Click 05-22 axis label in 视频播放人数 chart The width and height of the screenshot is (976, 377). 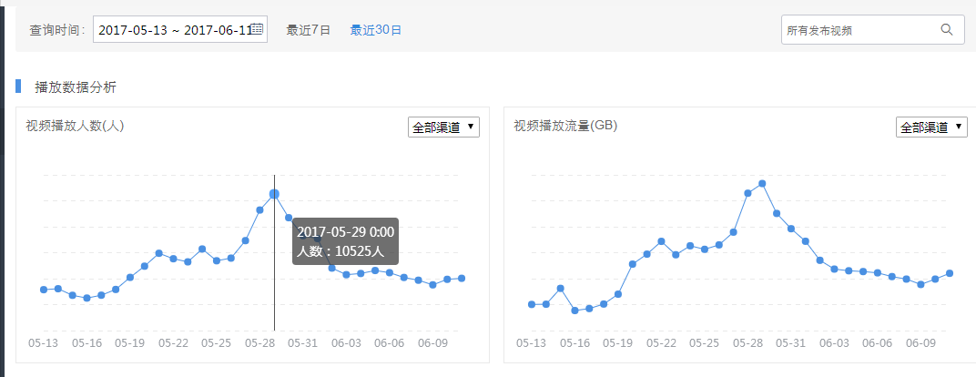pyautogui.click(x=173, y=343)
